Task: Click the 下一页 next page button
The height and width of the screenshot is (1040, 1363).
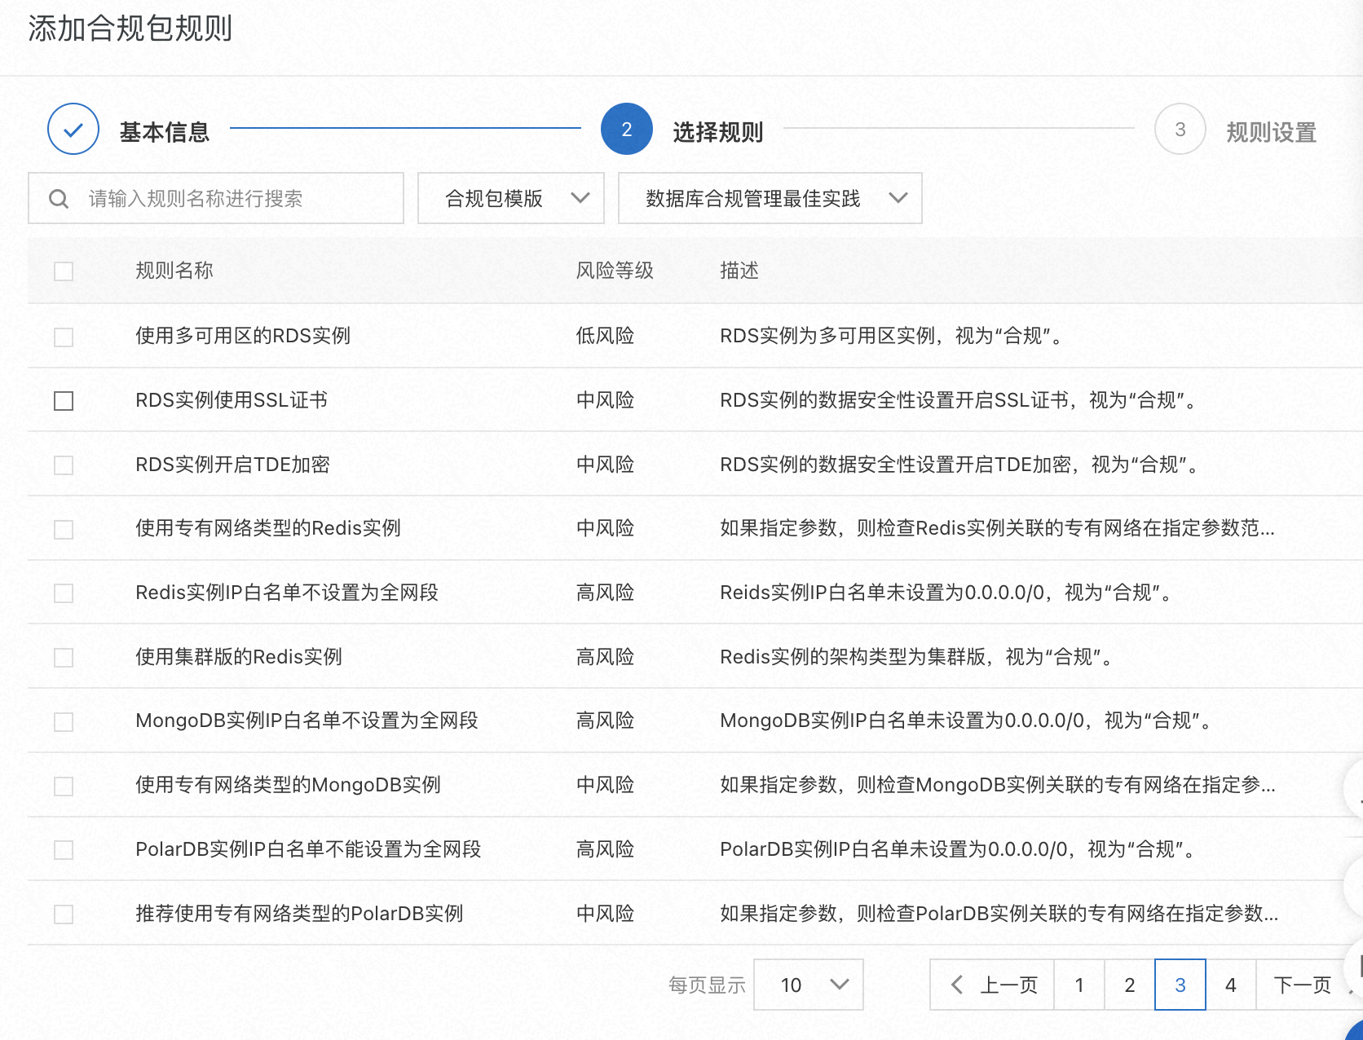Action: pos(1302,985)
